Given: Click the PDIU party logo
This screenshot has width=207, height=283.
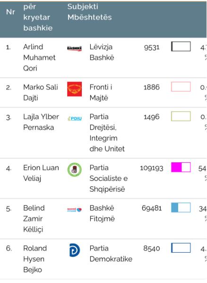Looking at the screenshot, I should pos(74,118).
